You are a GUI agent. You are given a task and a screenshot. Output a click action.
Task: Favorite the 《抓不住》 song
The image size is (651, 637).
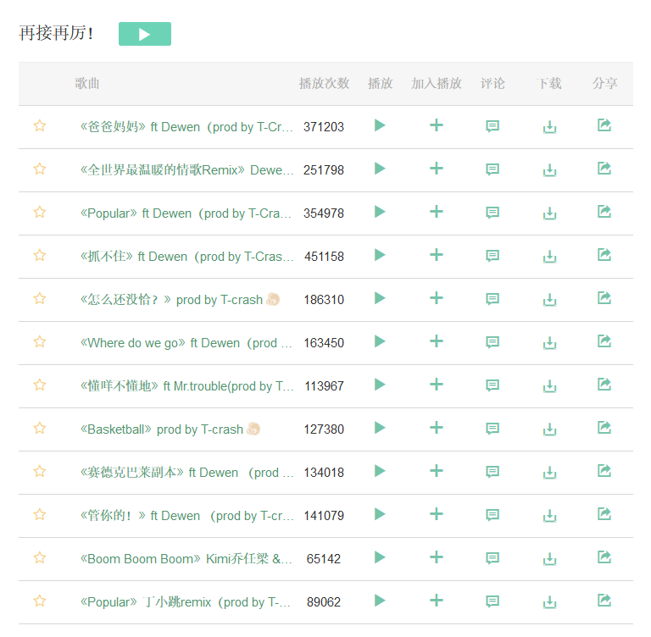click(x=40, y=255)
